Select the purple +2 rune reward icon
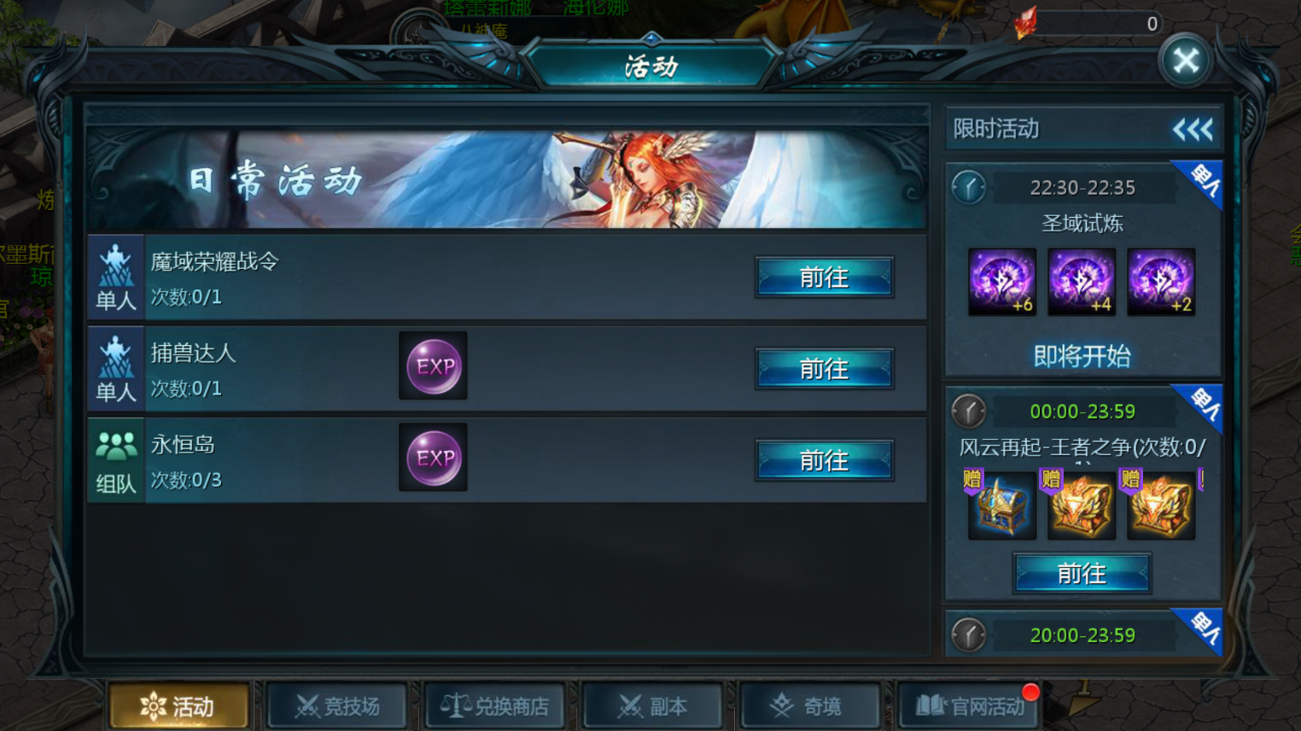 (x=1161, y=282)
